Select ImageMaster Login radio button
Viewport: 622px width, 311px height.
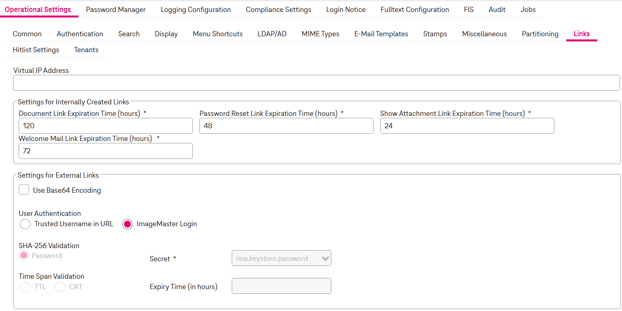click(x=127, y=224)
